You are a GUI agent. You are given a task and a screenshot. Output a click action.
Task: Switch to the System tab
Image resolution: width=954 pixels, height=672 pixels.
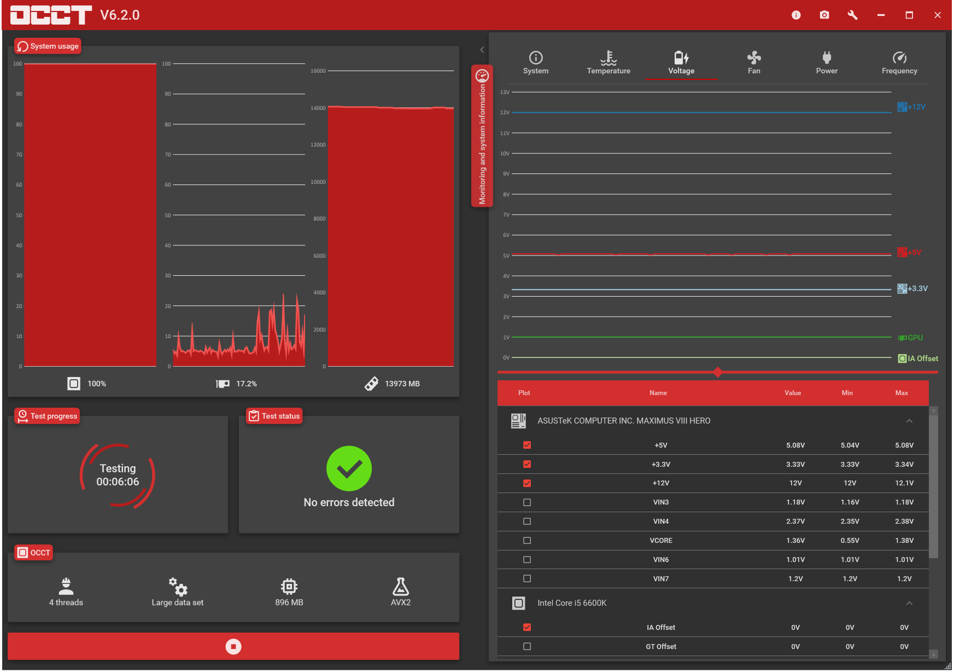click(536, 63)
